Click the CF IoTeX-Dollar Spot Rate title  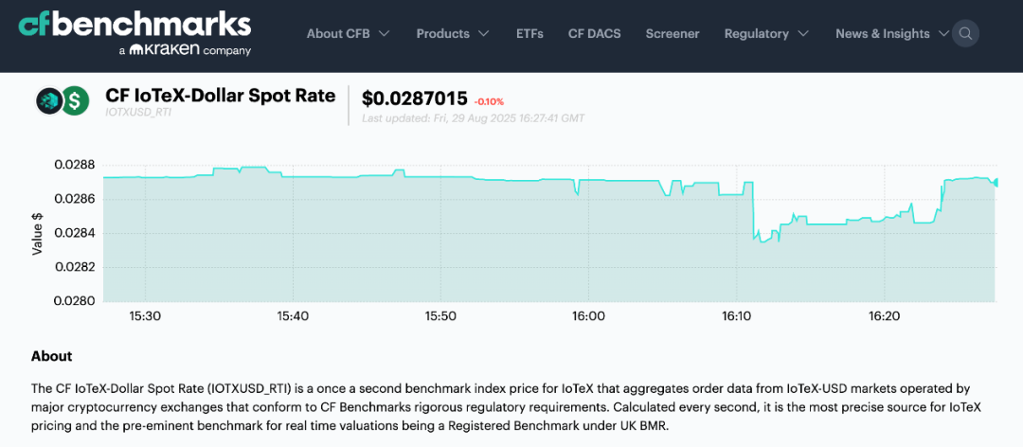220,96
